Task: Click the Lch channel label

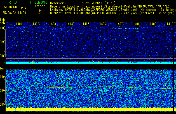Action: click(3, 20)
